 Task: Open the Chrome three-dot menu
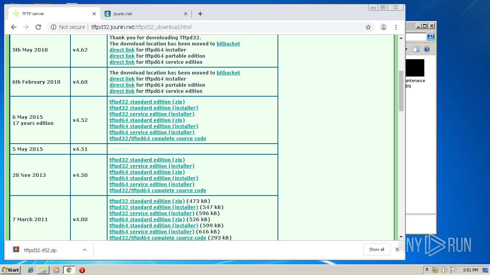[396, 27]
